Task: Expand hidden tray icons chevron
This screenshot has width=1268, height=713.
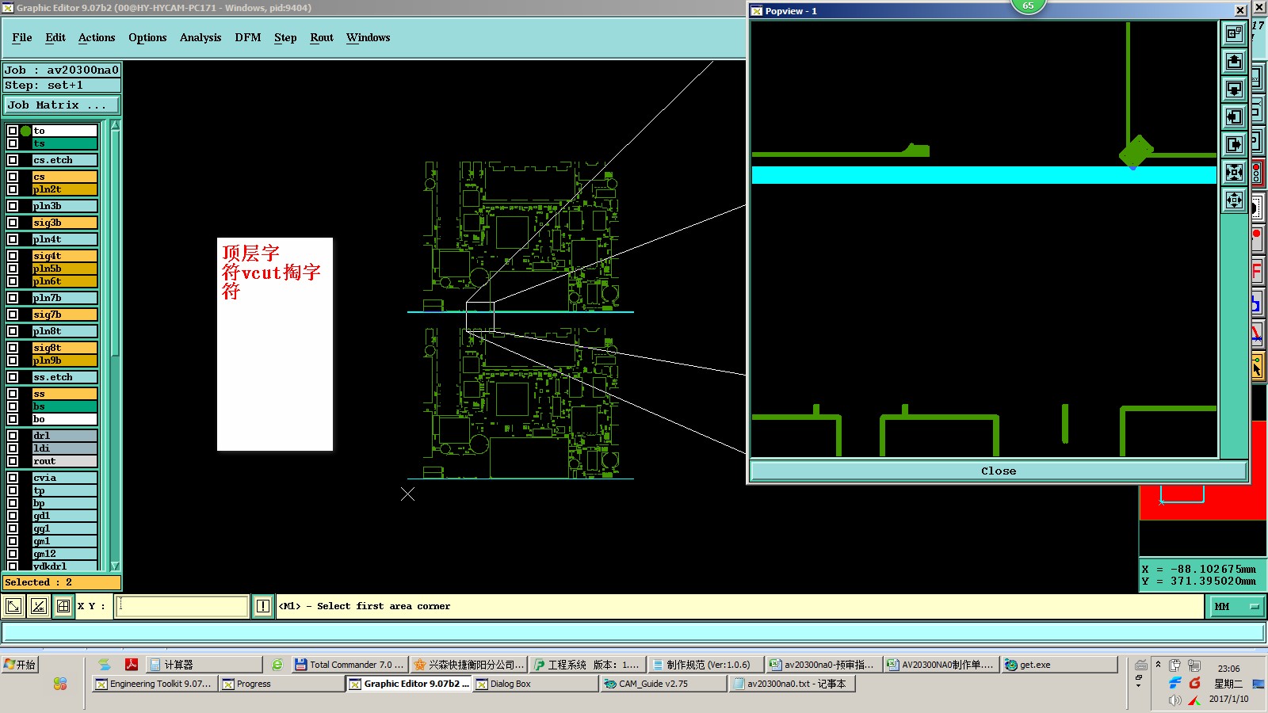Action: (x=1158, y=665)
